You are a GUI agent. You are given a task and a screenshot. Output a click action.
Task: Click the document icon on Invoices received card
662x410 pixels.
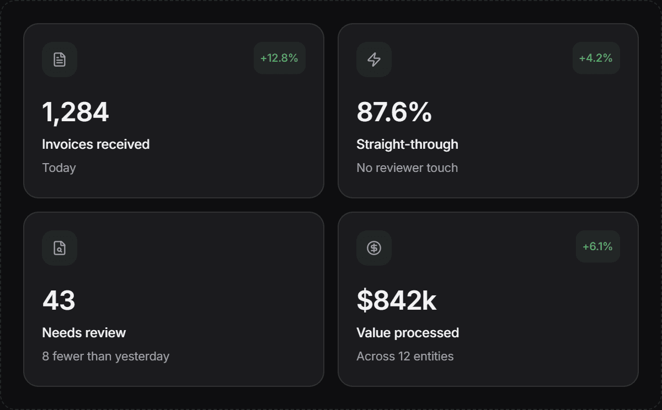click(60, 60)
